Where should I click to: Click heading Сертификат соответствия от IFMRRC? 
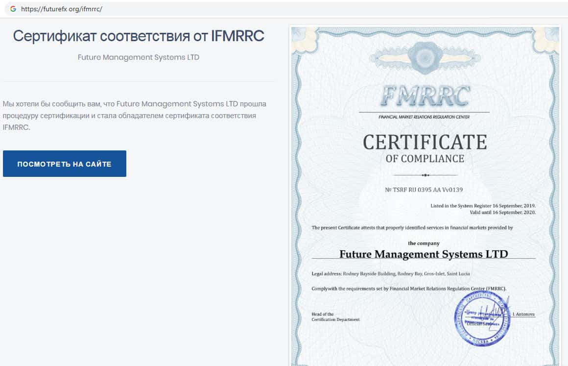point(139,36)
